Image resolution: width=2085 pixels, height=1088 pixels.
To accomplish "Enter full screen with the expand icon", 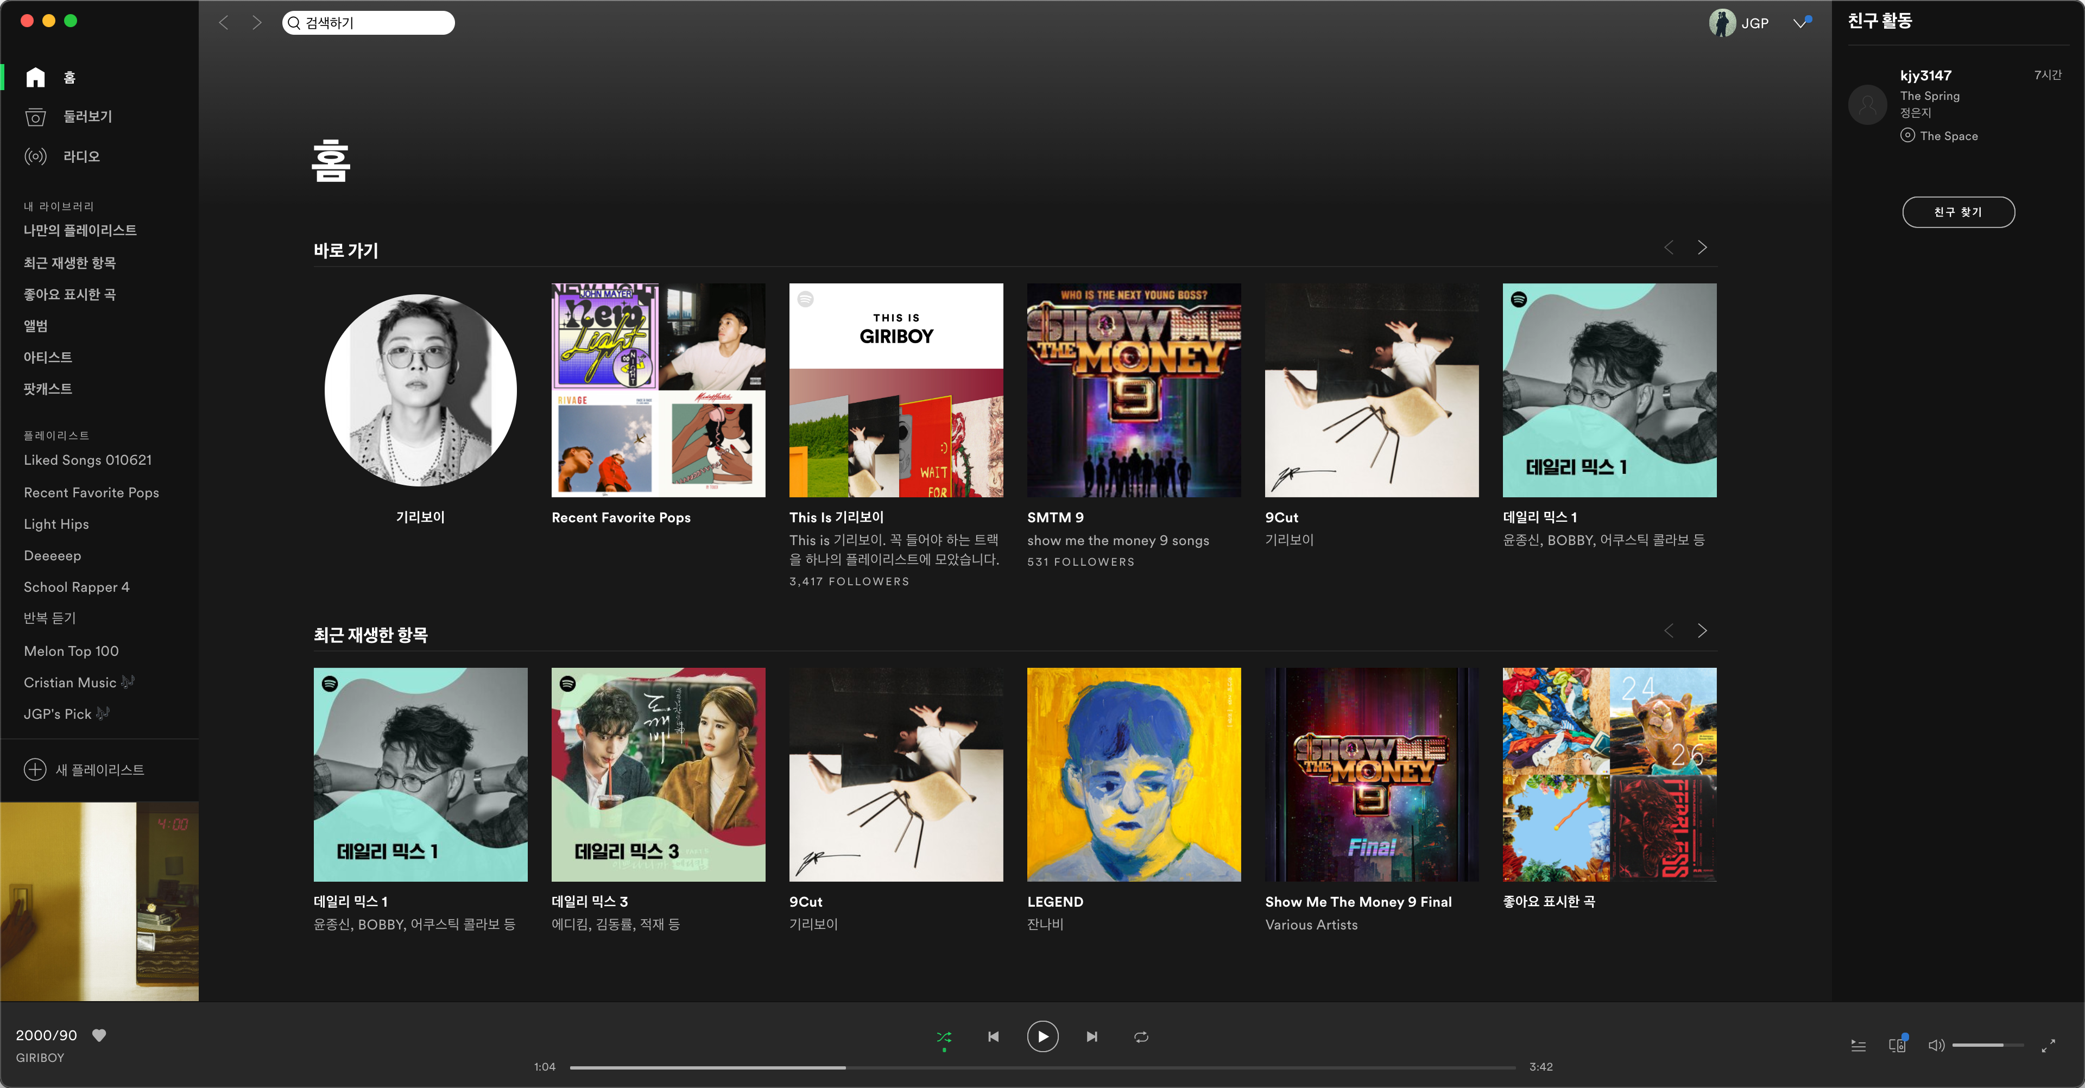I will pyautogui.click(x=2048, y=1046).
